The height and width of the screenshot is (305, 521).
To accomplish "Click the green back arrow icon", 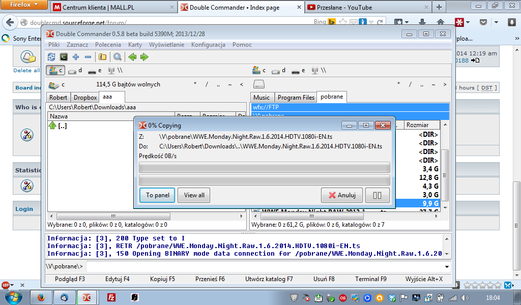I will (x=132, y=57).
